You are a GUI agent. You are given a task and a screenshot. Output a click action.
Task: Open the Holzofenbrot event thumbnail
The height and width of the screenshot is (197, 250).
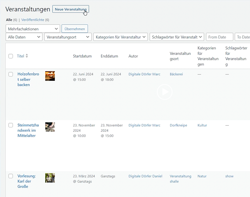click(x=50, y=76)
